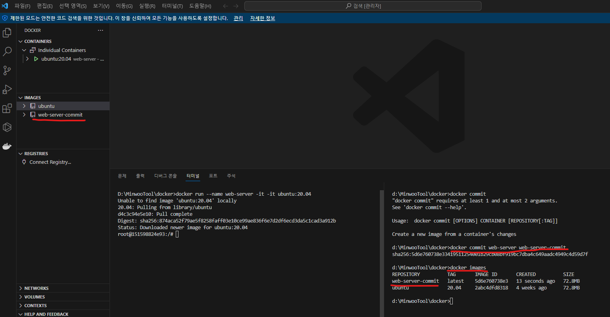Expand the HELP AND FEEDBACK section
Screen dimensions: 610x317
[x=20, y=314]
